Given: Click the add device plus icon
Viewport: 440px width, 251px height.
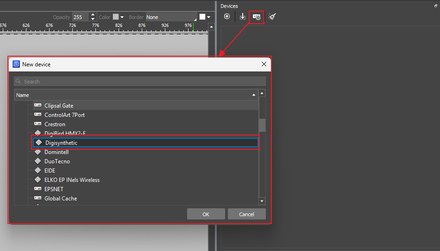Looking at the screenshot, I should (227, 17).
